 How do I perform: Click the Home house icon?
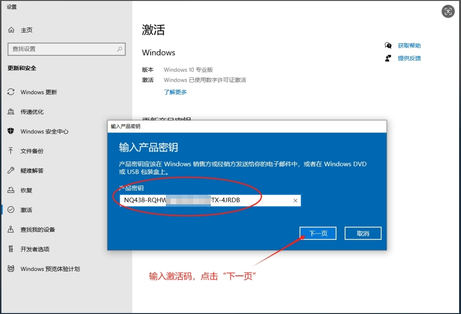pos(11,30)
